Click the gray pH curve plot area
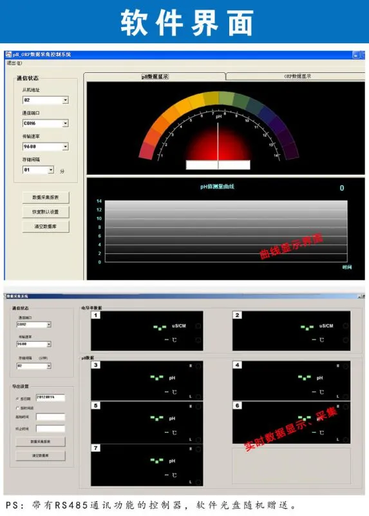This screenshot has width=369, height=516. coord(226,232)
